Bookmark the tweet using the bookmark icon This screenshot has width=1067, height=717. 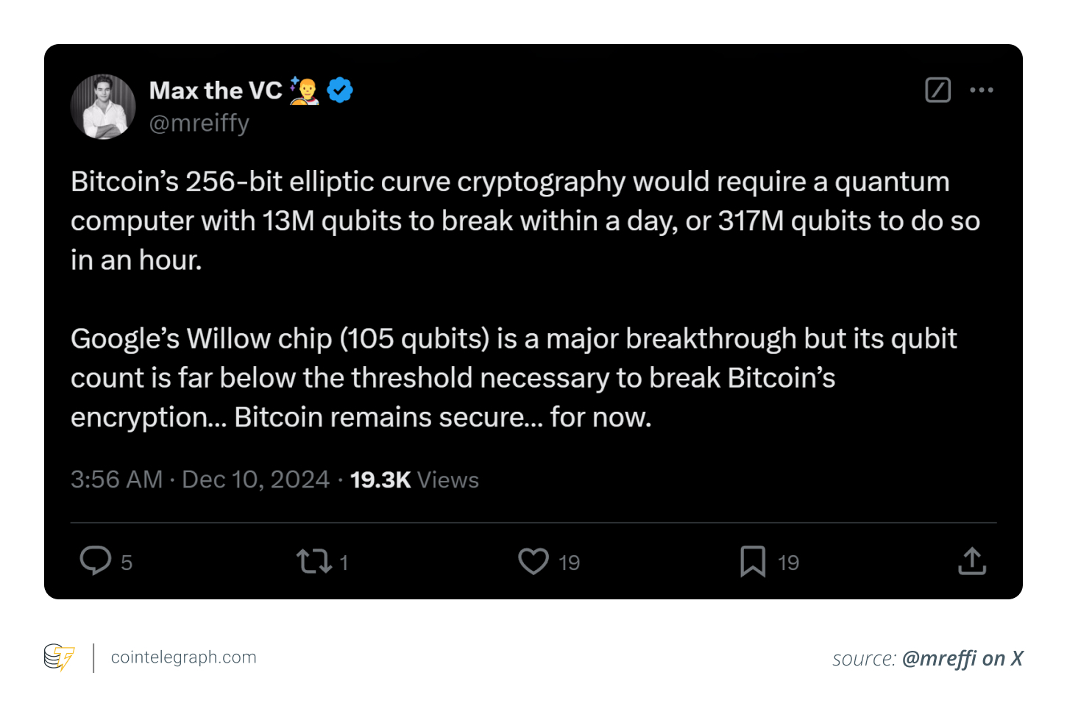click(x=753, y=560)
